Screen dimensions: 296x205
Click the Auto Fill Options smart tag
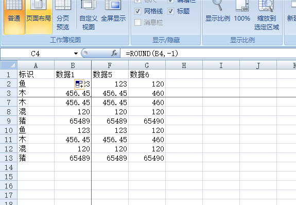coord(79,84)
